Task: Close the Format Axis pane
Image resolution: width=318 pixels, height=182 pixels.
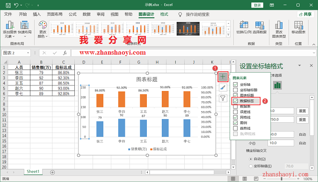Action: click(311, 66)
